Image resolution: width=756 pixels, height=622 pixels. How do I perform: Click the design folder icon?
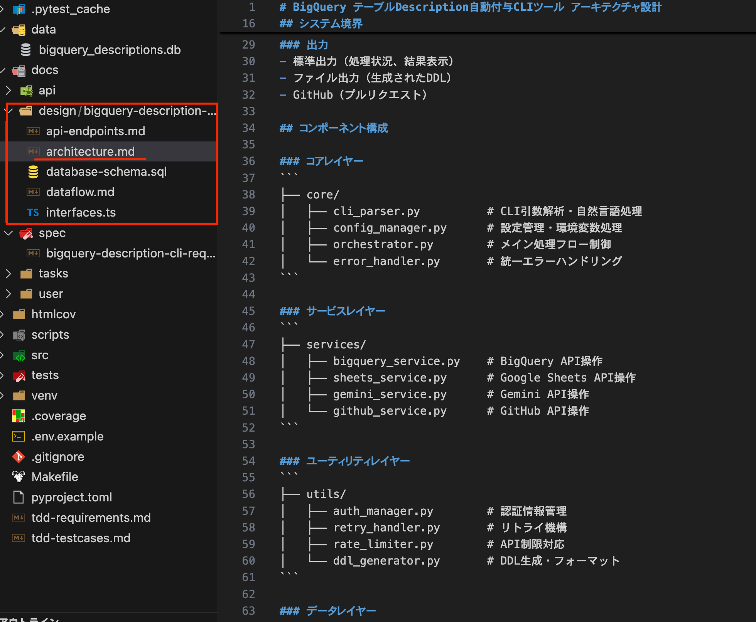(x=26, y=111)
